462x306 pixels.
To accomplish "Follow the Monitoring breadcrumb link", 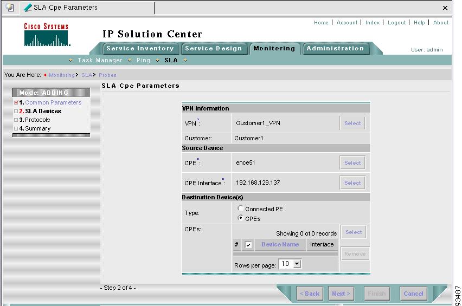I will tap(62, 75).
